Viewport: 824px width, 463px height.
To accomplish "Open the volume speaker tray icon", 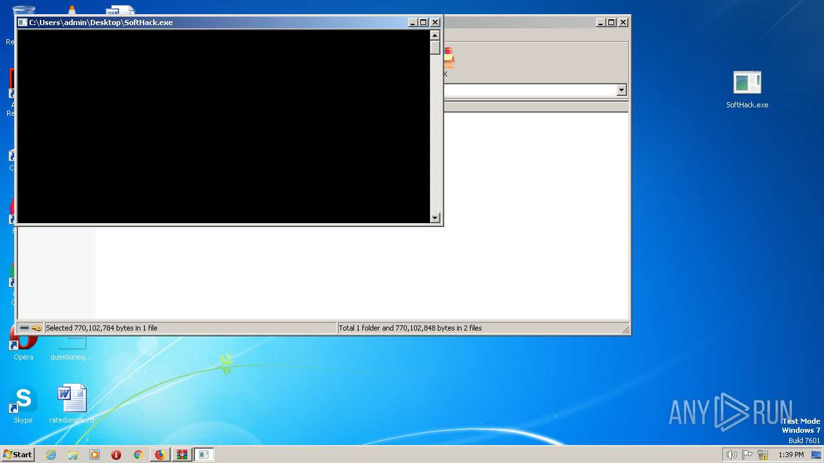I will pos(731,455).
